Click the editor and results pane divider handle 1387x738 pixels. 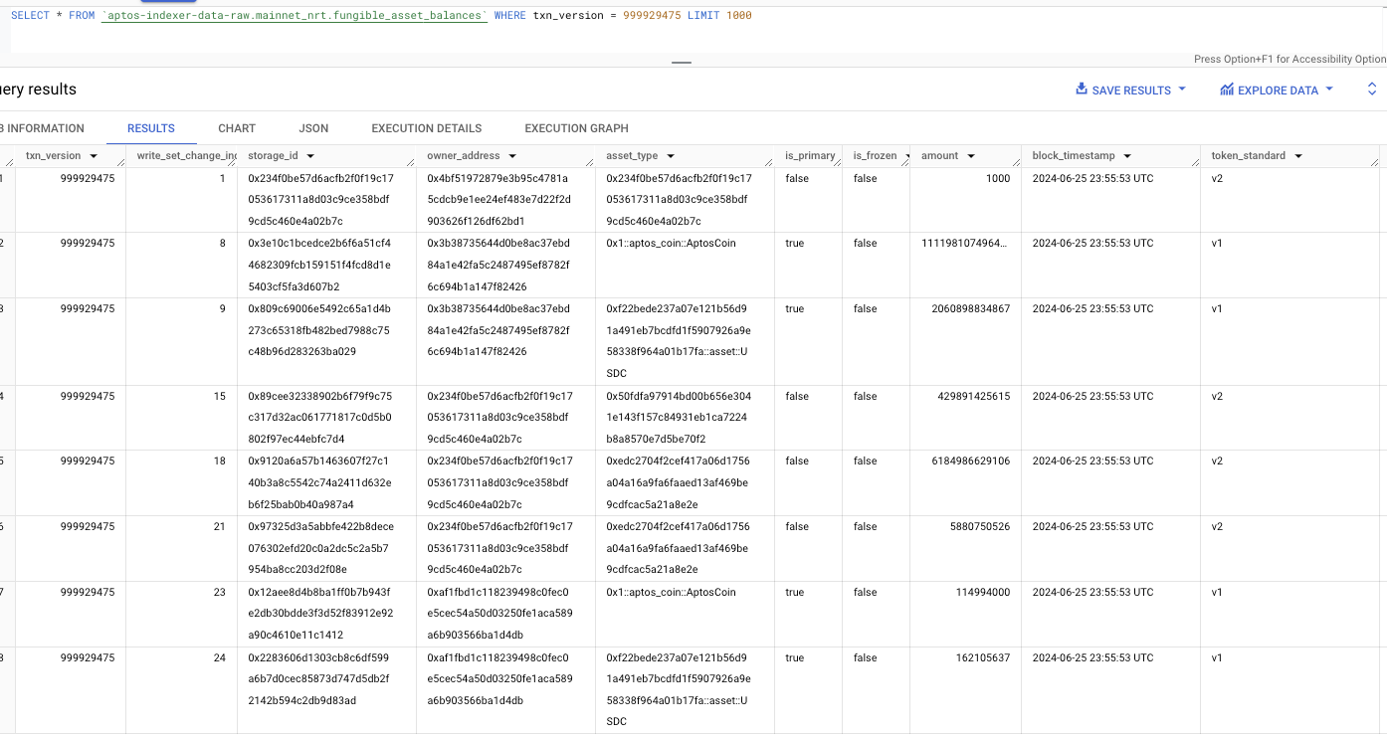pyautogui.click(x=681, y=63)
